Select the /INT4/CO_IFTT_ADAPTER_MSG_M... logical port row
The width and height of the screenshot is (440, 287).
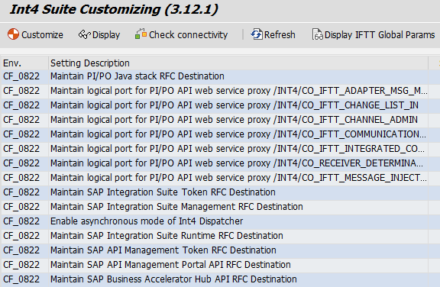[x=238, y=91]
